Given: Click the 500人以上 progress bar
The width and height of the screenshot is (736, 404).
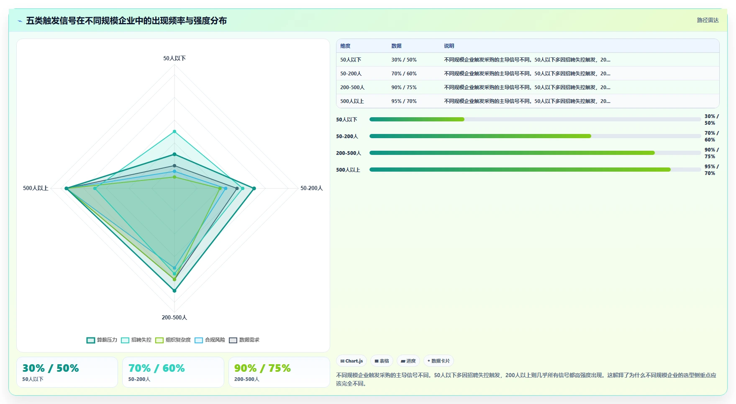Looking at the screenshot, I should (x=535, y=170).
